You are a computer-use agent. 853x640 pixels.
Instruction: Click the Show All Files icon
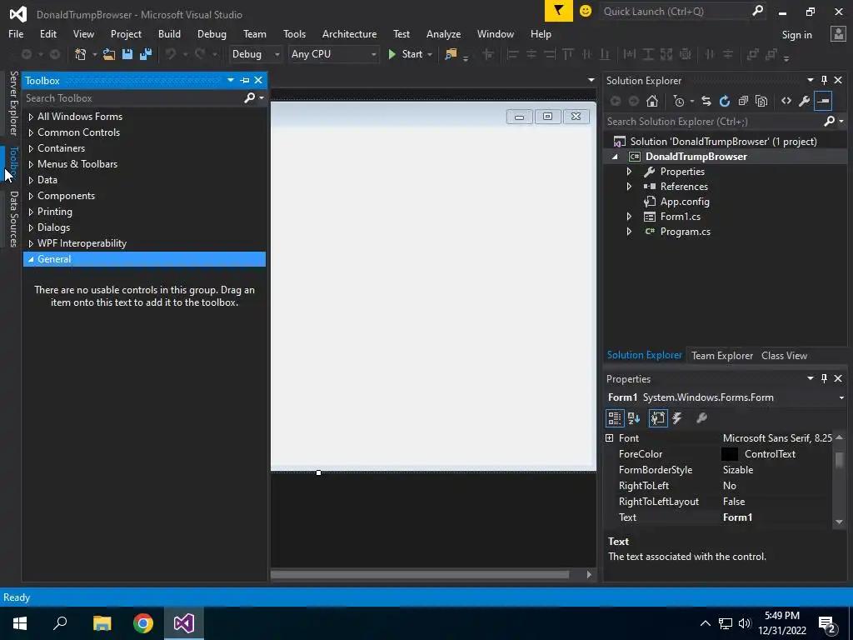[x=761, y=101]
